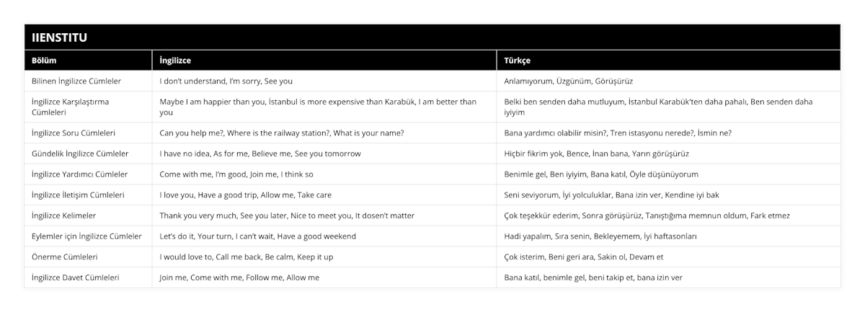The height and width of the screenshot is (312, 865).
Task: Select the Türkçe column header
Action: [x=518, y=61]
